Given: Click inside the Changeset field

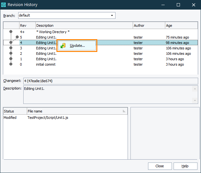Looking at the screenshot, I should click(110, 81).
